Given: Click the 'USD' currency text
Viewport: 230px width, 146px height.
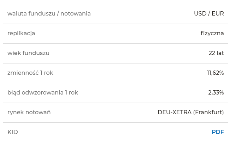Looking at the screenshot, I should pyautogui.click(x=200, y=13).
